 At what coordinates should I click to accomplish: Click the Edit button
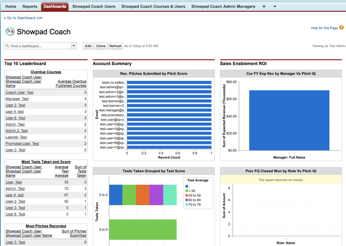tap(88, 46)
